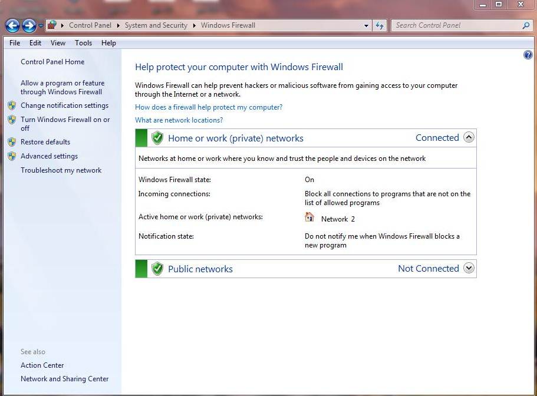Click the blue Help question mark icon

tap(528, 55)
